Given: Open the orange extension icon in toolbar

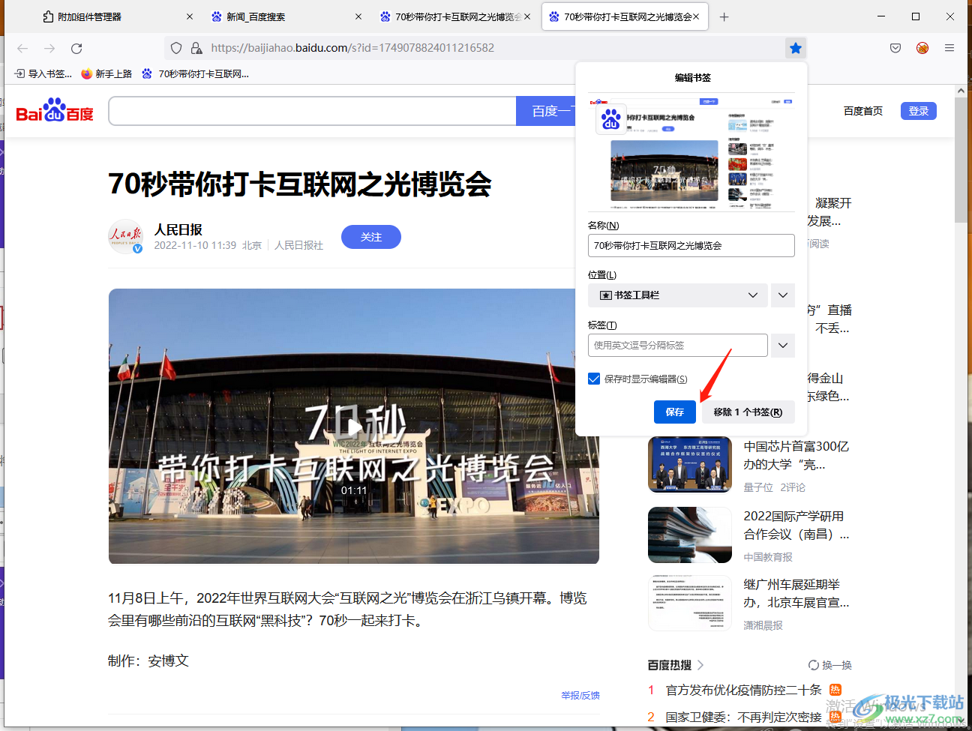Looking at the screenshot, I should (922, 48).
